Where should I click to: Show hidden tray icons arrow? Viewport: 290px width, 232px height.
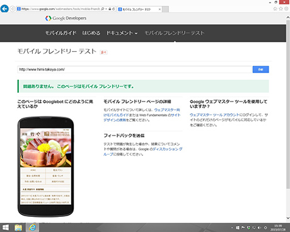coord(232,228)
